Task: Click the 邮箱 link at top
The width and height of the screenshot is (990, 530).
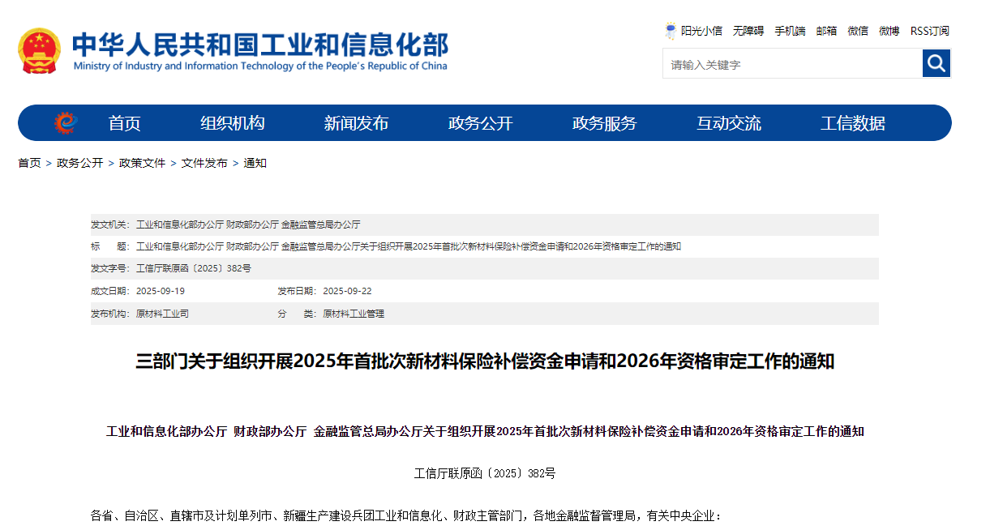Action: (x=826, y=31)
